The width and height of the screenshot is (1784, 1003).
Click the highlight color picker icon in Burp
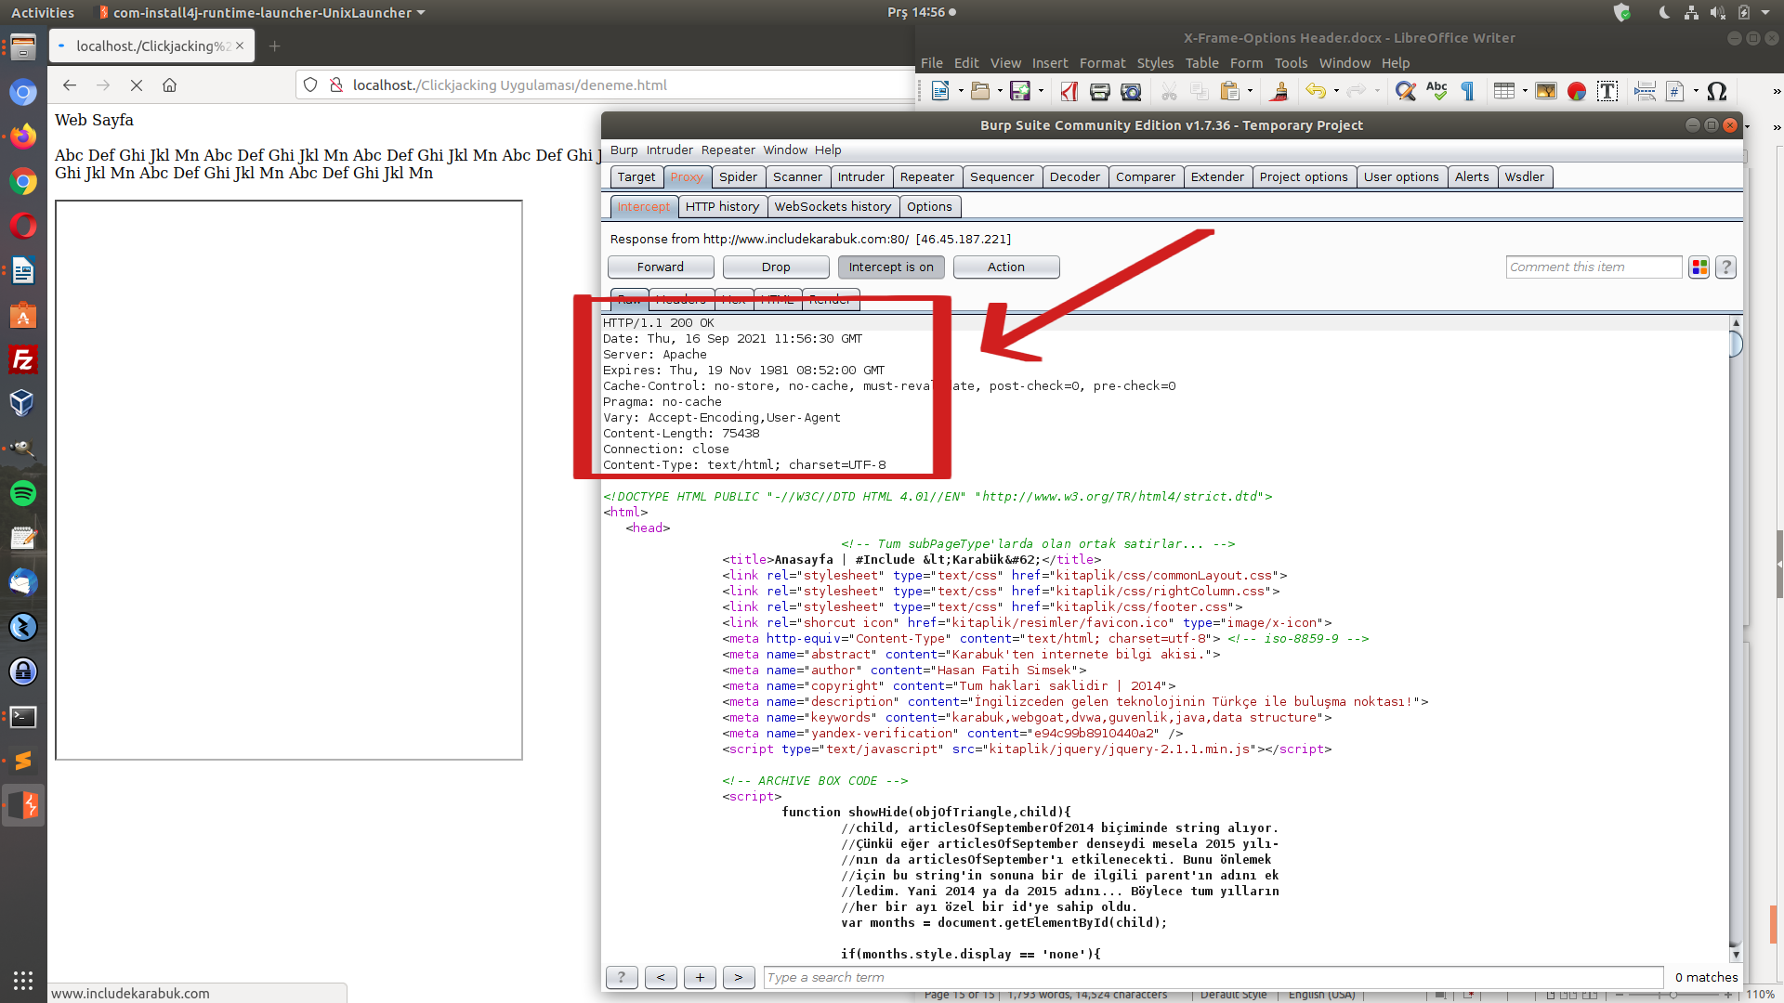click(x=1699, y=267)
